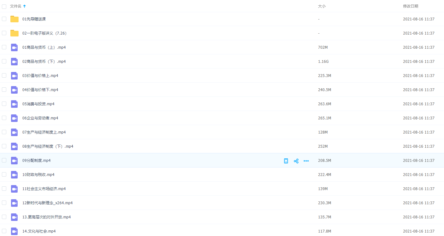Tick the checkbox beside 12新时代与新理念_x264.mp4

(4, 203)
